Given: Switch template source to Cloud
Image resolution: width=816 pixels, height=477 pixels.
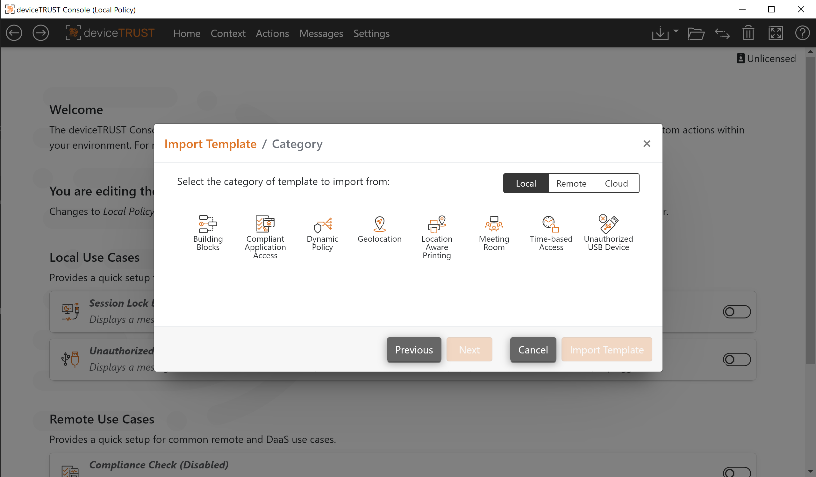Looking at the screenshot, I should pos(616,183).
